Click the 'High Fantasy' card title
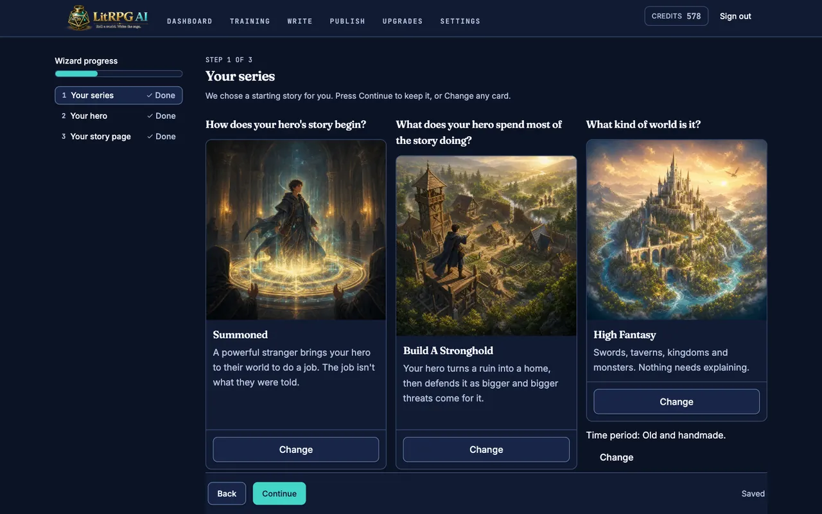The image size is (822, 514). tap(625, 335)
